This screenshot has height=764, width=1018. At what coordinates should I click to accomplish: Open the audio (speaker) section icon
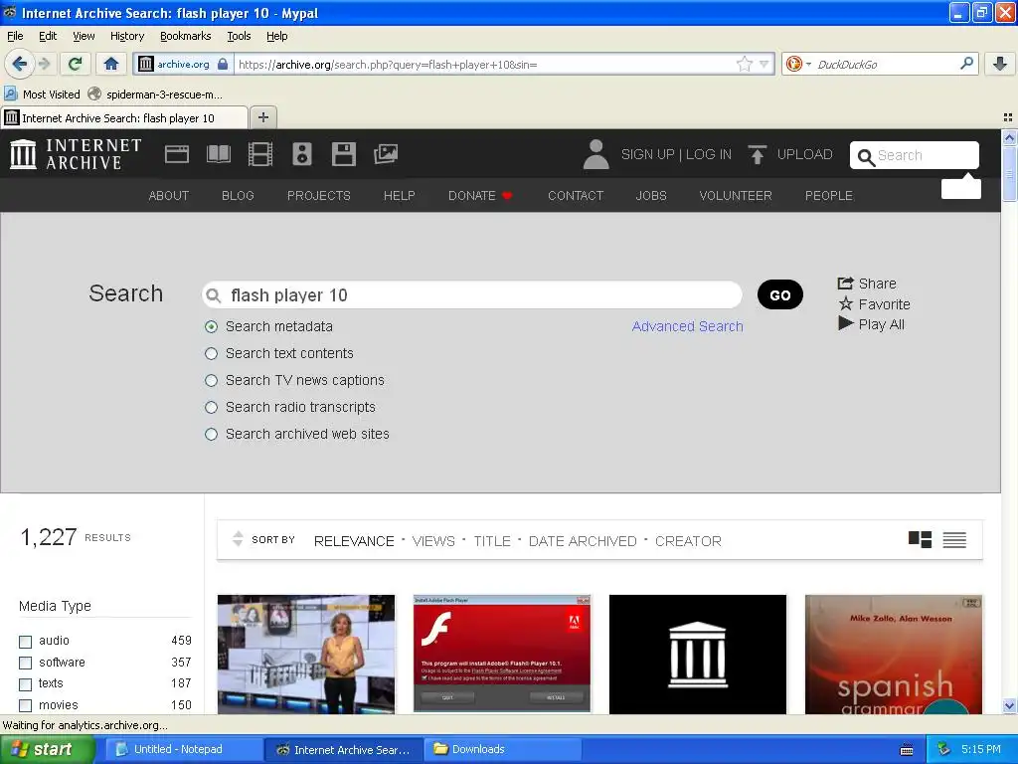[302, 154]
